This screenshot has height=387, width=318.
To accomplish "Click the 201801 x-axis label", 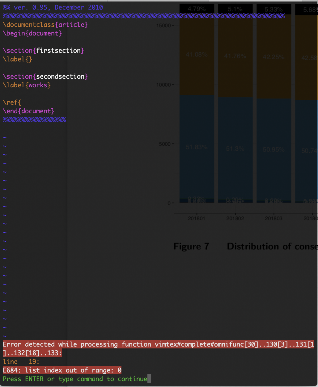I will click(x=197, y=218).
